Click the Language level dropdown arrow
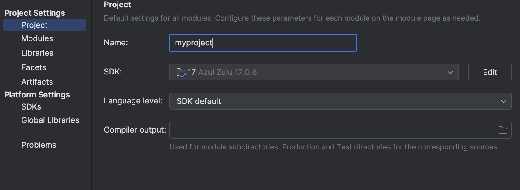This screenshot has width=520, height=190. [x=503, y=101]
